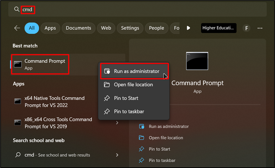Open the three-dot more options menu
This screenshot has height=168, width=275.
coord(260,28)
